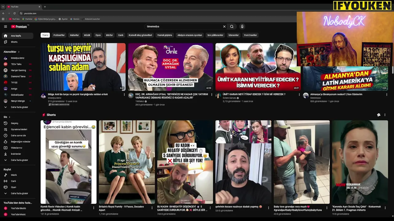394x221 pixels.
Task: Select the Tümü filter chip
Action: point(45,35)
